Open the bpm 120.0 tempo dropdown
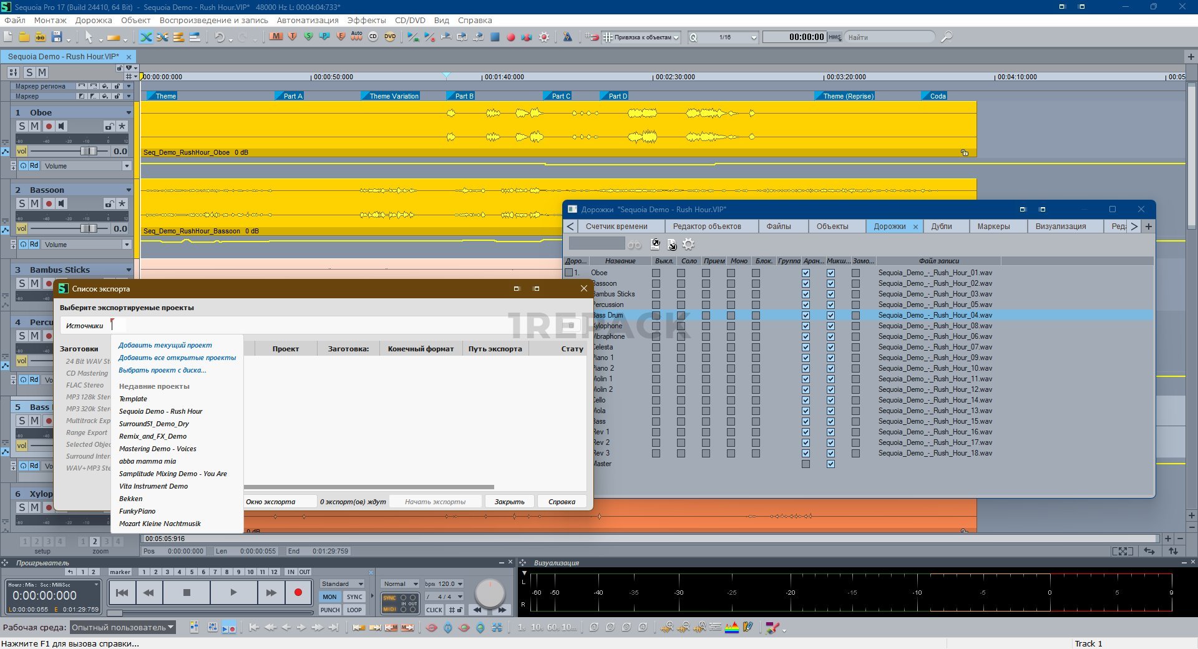 click(x=460, y=584)
